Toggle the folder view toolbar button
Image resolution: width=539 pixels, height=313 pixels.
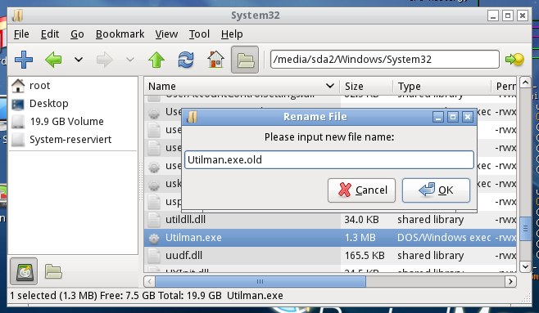click(245, 60)
